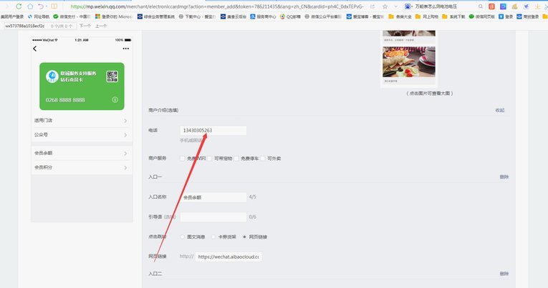The image size is (548, 288).
Task: Expand the 会员余额 row in preview
Action: (82, 153)
